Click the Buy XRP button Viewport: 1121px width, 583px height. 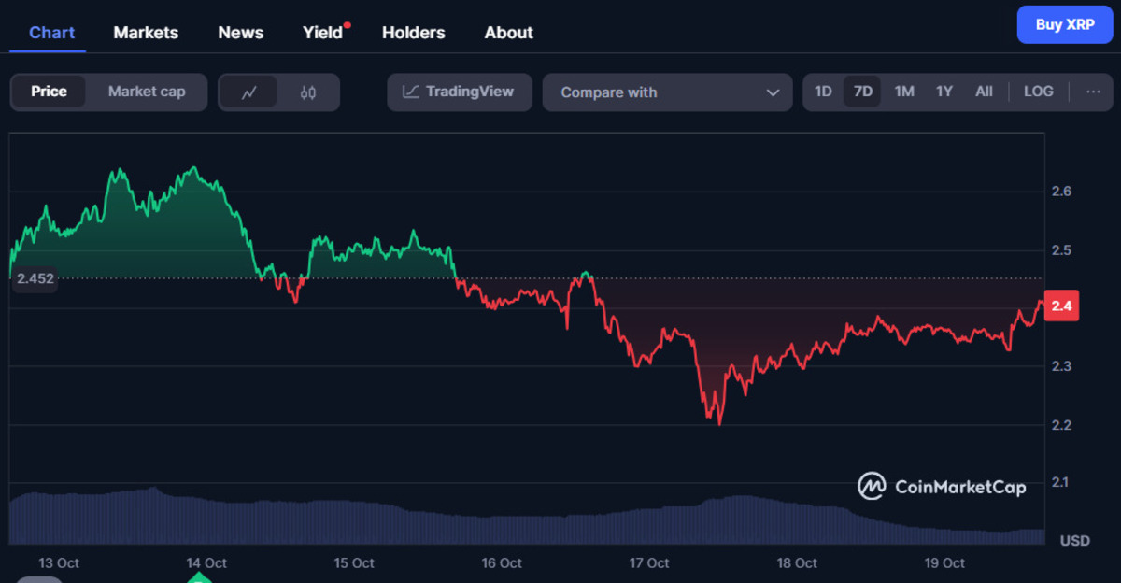(x=1065, y=25)
